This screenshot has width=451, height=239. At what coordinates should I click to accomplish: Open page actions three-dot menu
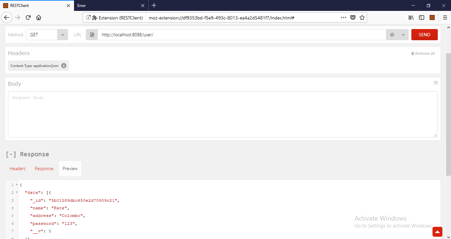click(x=344, y=17)
